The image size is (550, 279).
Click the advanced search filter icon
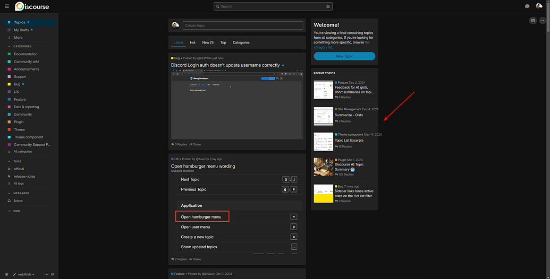click(328, 6)
